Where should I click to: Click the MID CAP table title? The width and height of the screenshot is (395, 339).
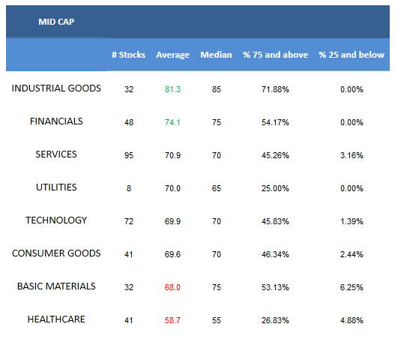(x=56, y=22)
